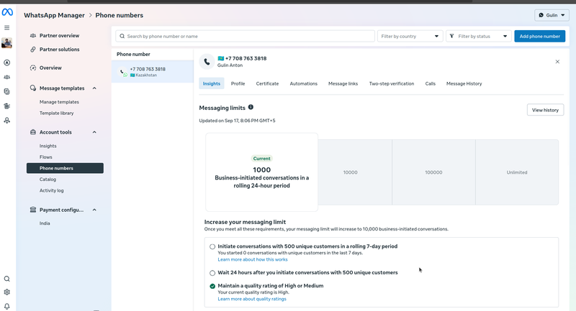The width and height of the screenshot is (576, 311).
Task: Click the Add phone number button
Action: pos(539,36)
